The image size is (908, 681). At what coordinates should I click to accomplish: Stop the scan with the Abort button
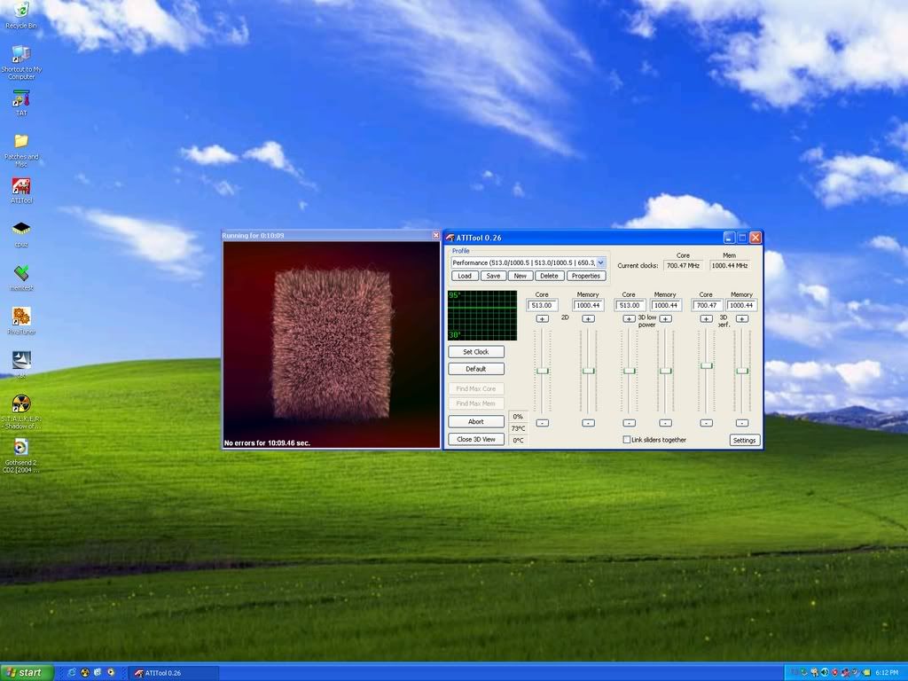(x=476, y=421)
